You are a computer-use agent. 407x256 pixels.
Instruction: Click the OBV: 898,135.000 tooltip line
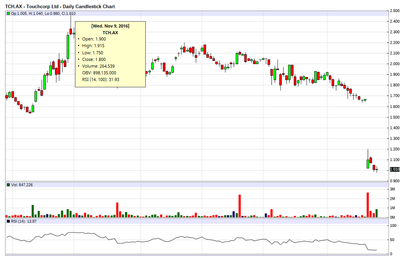[99, 73]
